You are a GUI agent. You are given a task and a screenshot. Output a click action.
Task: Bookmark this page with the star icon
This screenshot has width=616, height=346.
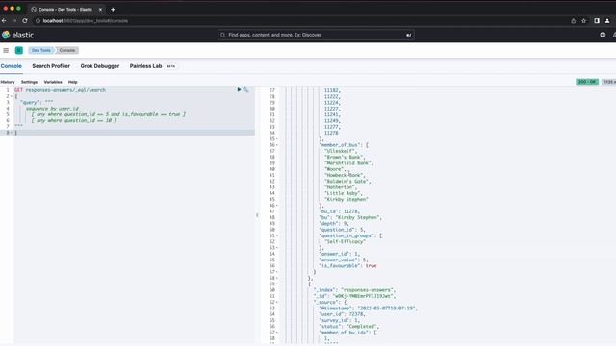(x=584, y=21)
